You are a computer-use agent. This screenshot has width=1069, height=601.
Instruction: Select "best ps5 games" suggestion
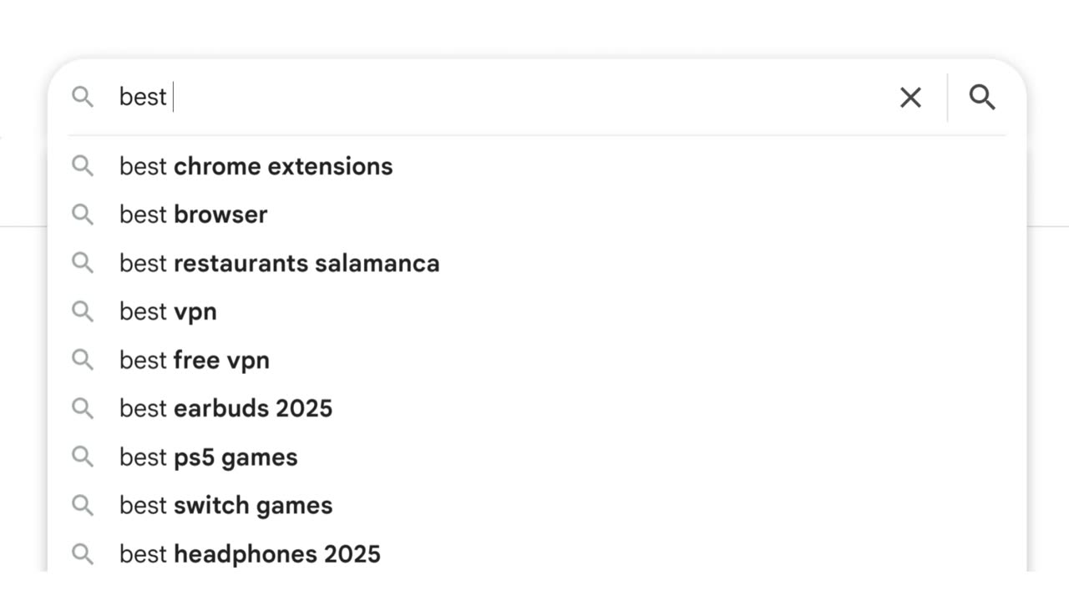pos(536,457)
